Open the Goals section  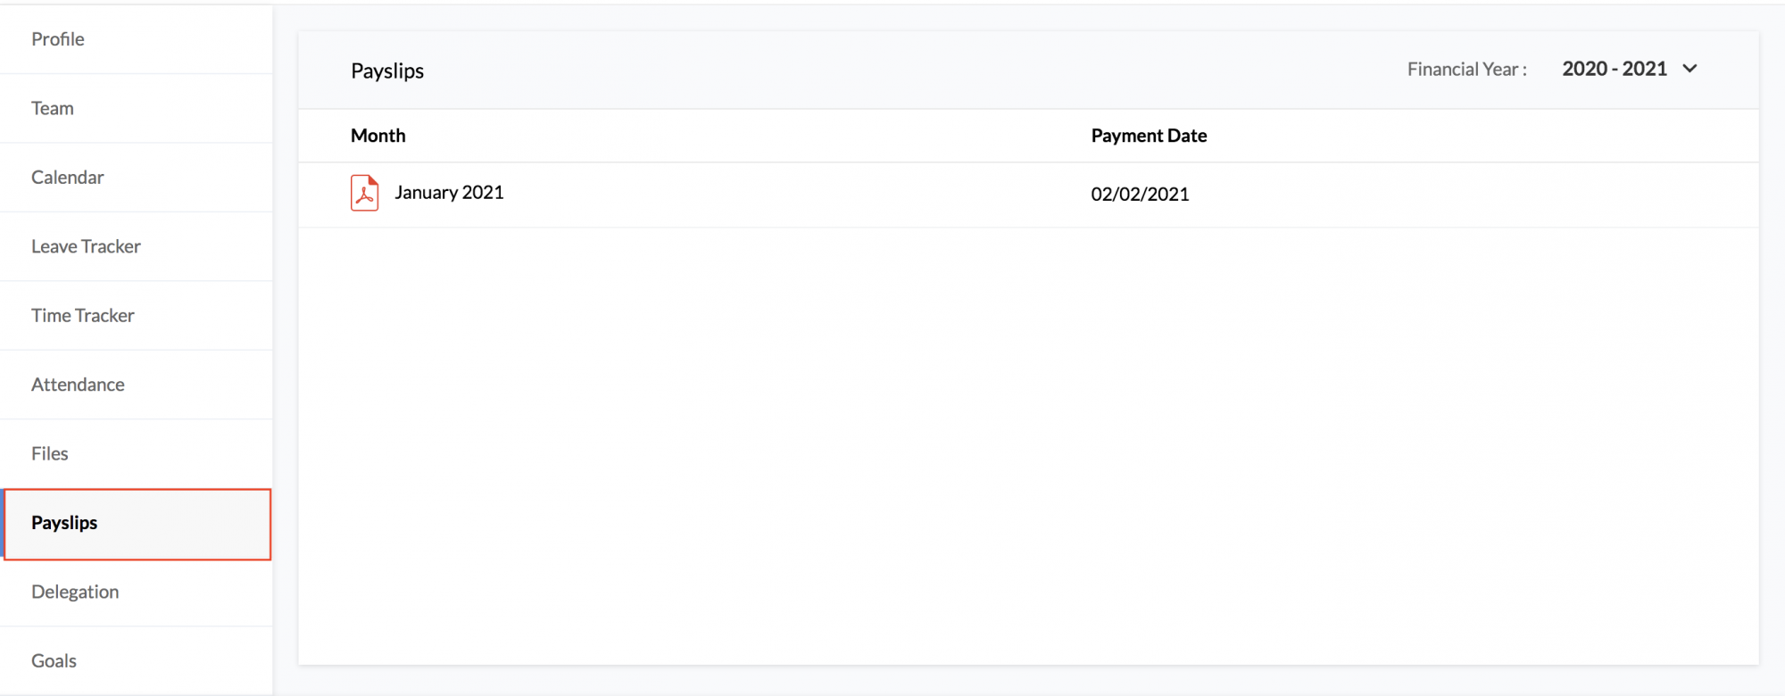[x=137, y=661]
